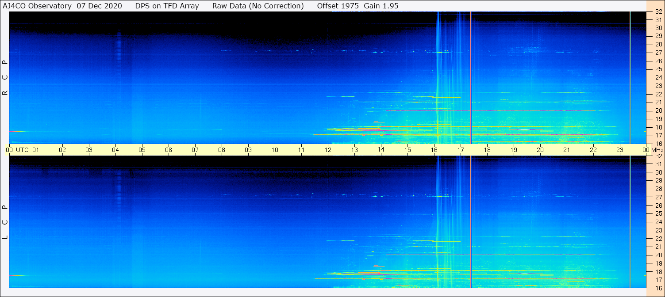Click the 04 hour label on time axis

pyautogui.click(x=115, y=150)
